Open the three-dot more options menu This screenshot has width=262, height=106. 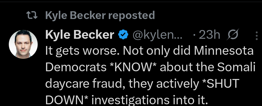[x=256, y=35]
